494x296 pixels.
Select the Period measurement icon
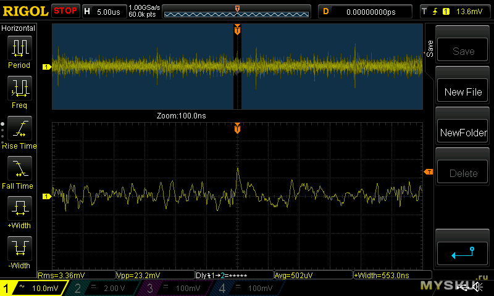pyautogui.click(x=19, y=48)
